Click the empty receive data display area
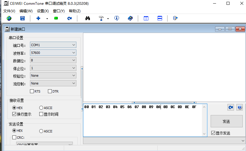This screenshot has height=151, width=246. coord(164,67)
